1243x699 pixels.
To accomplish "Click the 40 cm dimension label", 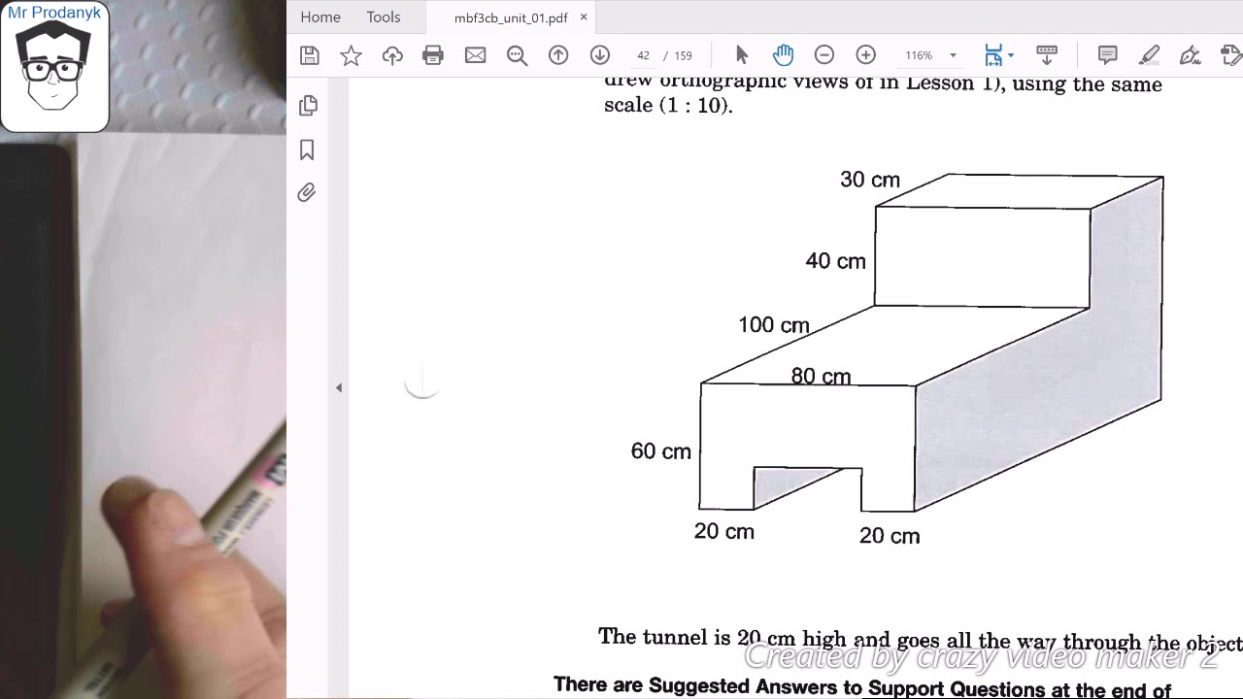I will (x=835, y=261).
